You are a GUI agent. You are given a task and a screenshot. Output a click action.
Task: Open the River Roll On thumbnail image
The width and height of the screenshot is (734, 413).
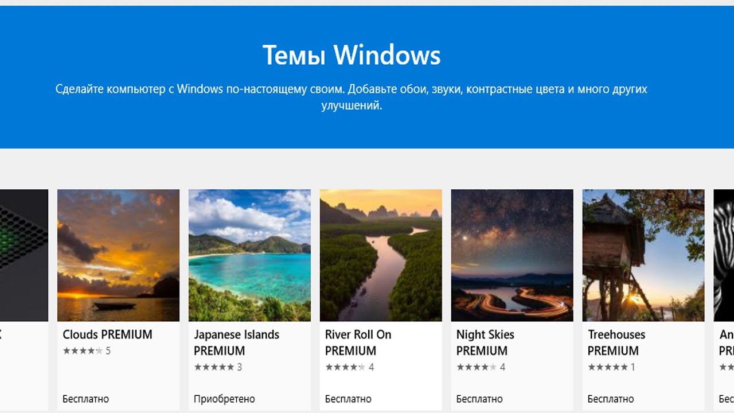(381, 255)
